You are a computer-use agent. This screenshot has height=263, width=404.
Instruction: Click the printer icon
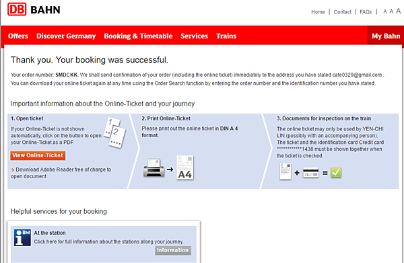(154, 167)
